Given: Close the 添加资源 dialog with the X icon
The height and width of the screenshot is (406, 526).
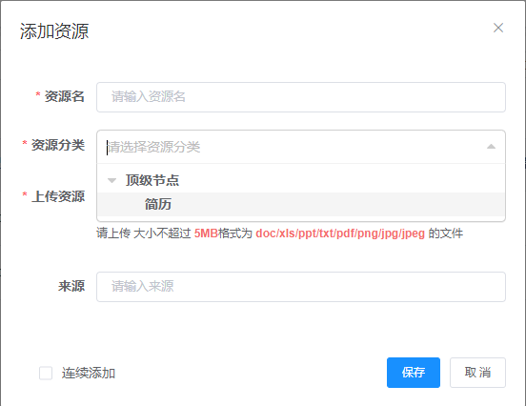Looking at the screenshot, I should pyautogui.click(x=498, y=28).
